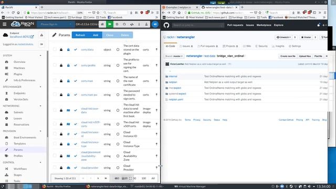Image resolution: width=336 pixels, height=189 pixels.
Task: Click GitHub search input field
Action: coord(198,25)
